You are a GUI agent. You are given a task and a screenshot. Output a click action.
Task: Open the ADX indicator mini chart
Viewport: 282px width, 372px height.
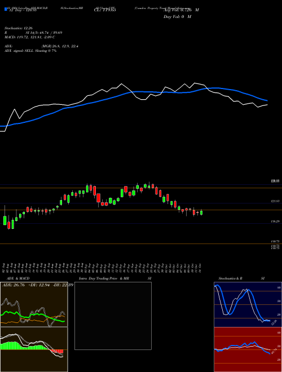34,304
